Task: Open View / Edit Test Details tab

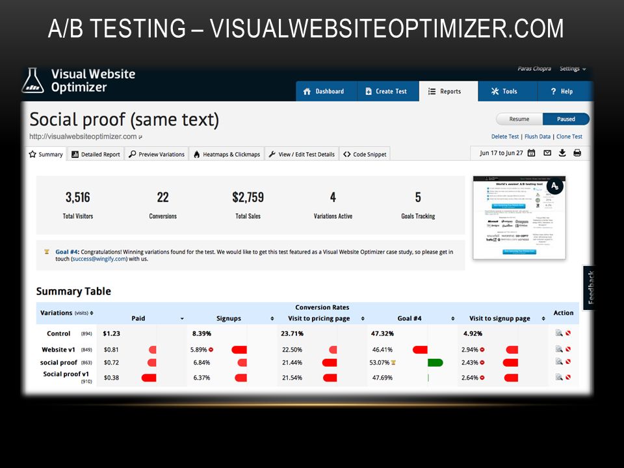Action: coord(302,155)
